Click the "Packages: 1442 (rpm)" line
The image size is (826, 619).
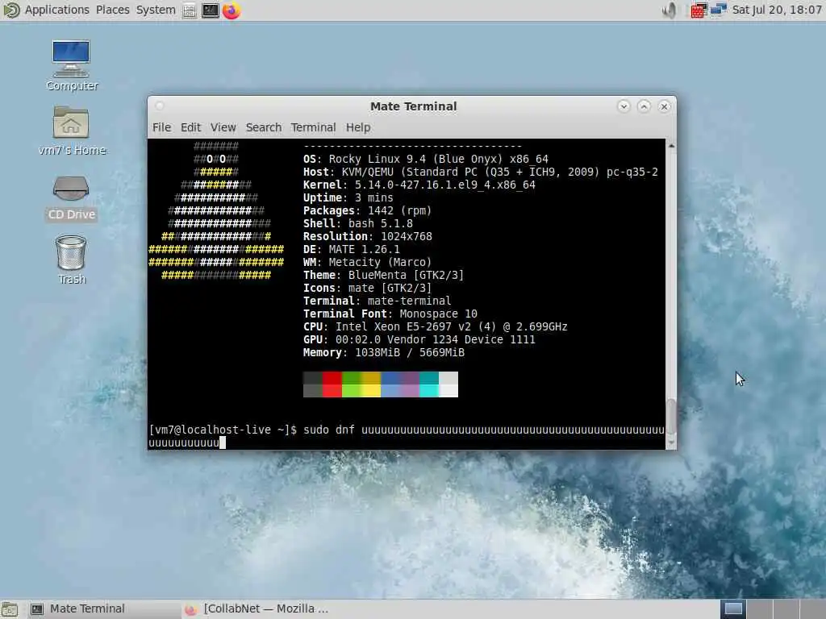coord(367,210)
